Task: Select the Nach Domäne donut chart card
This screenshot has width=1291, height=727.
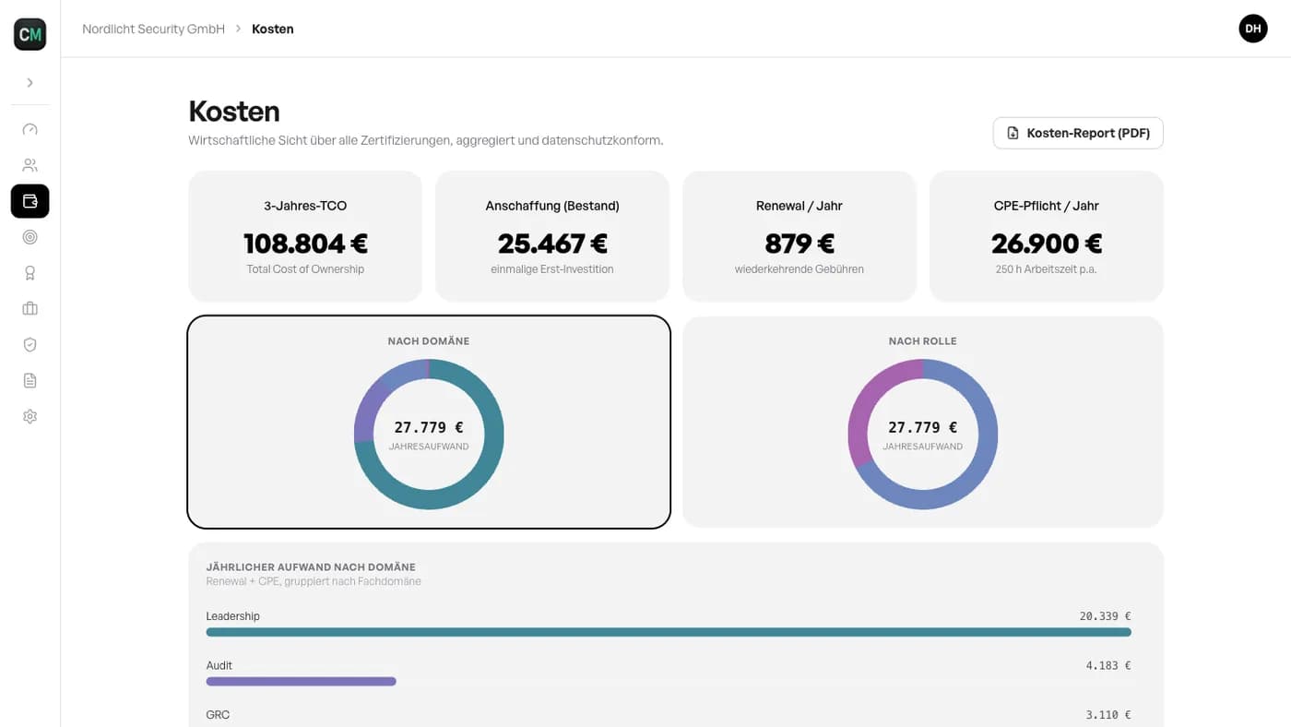Action: click(x=429, y=423)
